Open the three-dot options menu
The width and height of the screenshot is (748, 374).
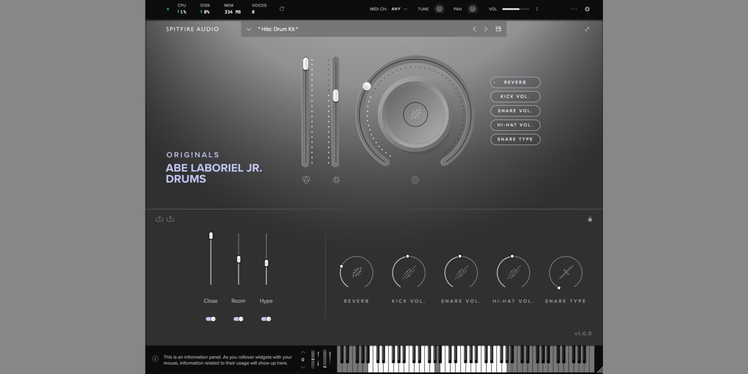pyautogui.click(x=574, y=9)
